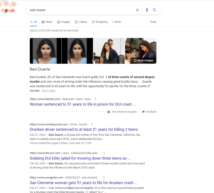Clear the search box with X

pyautogui.click(x=137, y=10)
